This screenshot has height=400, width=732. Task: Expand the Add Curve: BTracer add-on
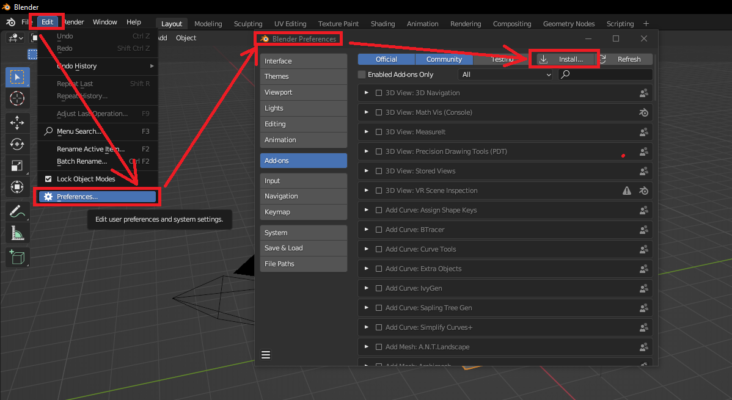click(367, 230)
